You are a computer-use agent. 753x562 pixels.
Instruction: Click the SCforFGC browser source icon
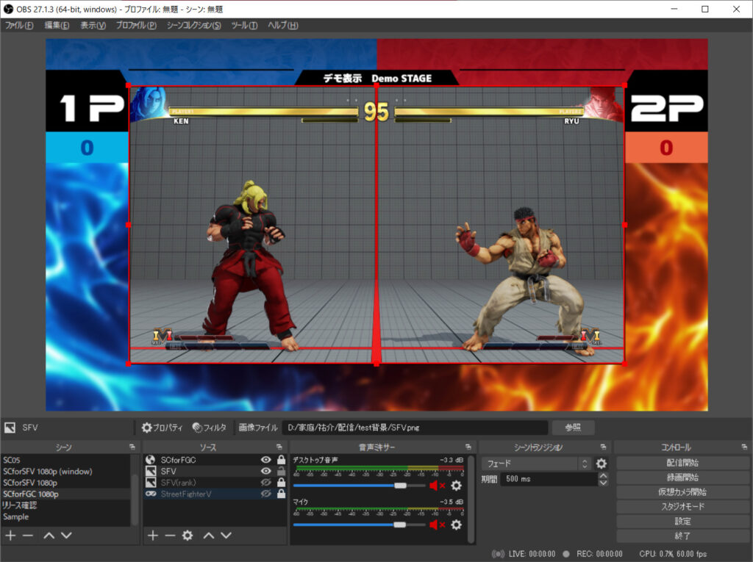click(151, 460)
